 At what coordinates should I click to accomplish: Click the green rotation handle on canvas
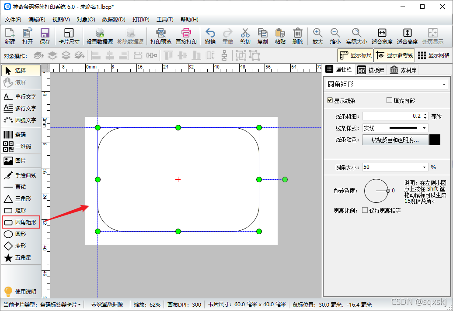click(x=285, y=180)
